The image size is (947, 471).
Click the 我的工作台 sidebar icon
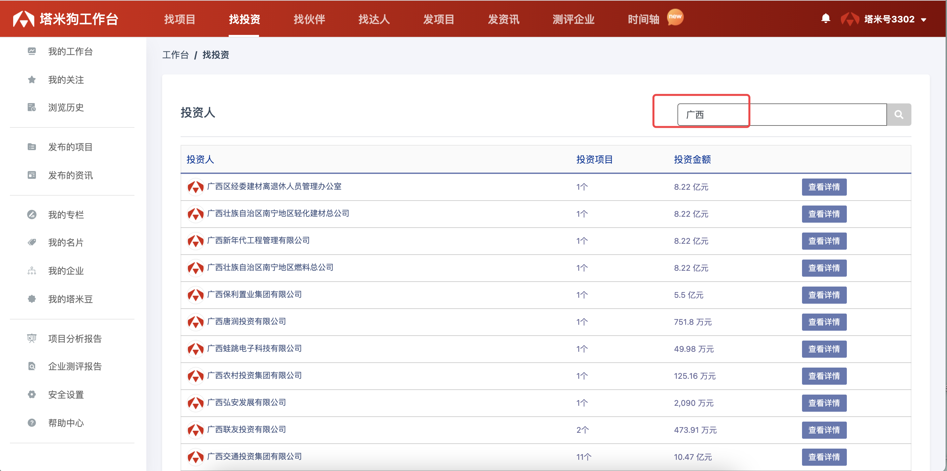pyautogui.click(x=32, y=51)
